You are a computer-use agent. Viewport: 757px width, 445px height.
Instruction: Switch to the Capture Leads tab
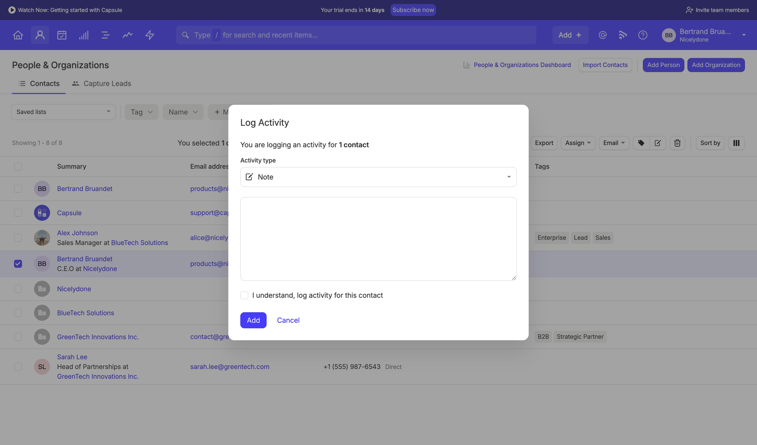pos(101,84)
